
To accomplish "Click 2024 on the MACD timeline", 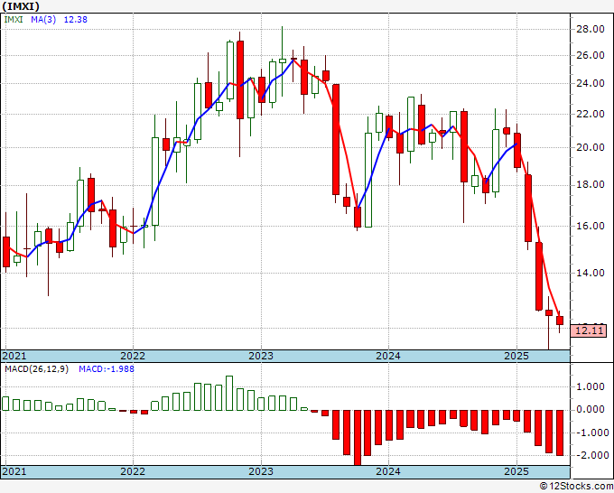I will [388, 471].
